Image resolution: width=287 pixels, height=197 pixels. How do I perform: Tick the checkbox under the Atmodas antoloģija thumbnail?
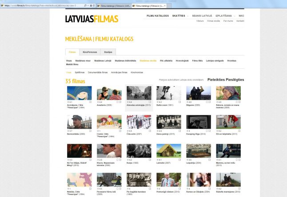[x=149, y=102]
